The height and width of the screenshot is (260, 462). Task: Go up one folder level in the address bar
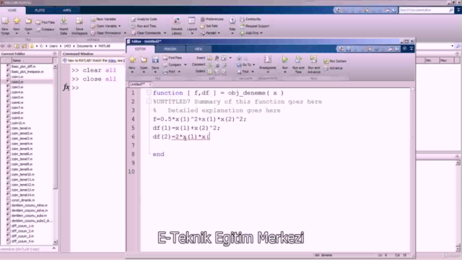(x=17, y=46)
